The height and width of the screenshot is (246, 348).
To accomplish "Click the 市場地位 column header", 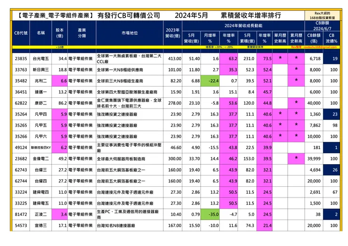I will 130,33.
